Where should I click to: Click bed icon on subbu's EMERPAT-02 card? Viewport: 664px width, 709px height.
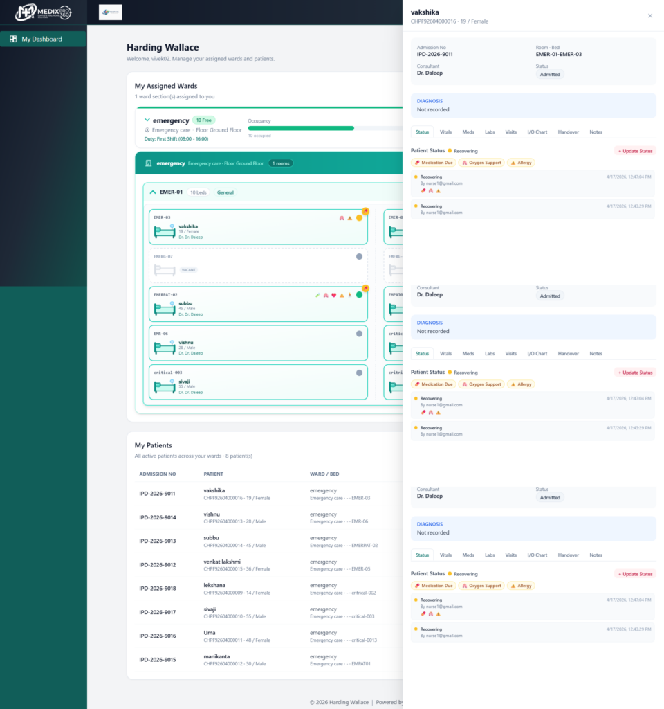coord(165,308)
